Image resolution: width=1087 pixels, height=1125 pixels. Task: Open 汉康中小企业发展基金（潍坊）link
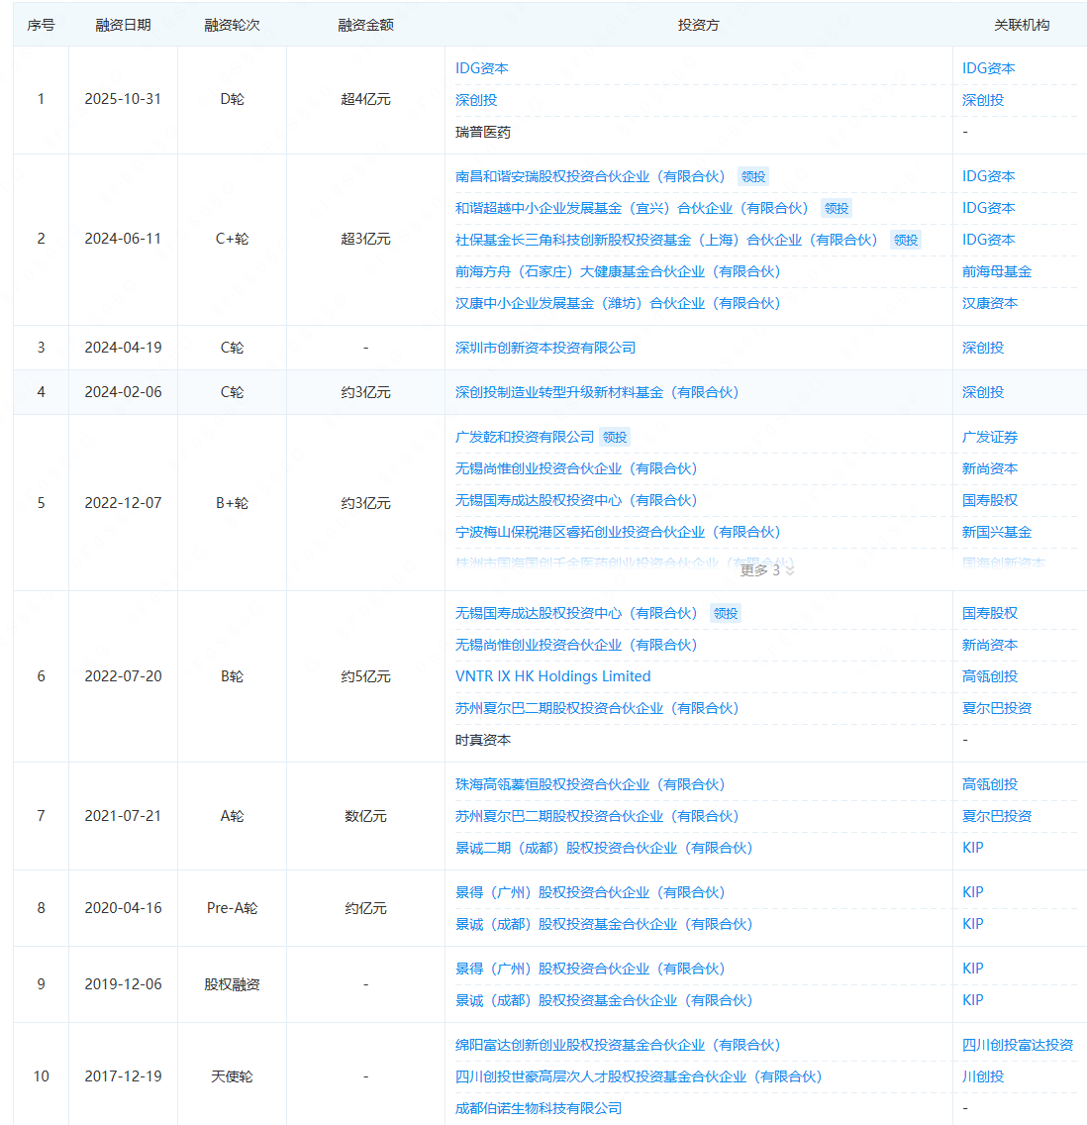tap(618, 303)
